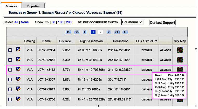Screen dimensions: 198x109
Task: Open the coordinate system Equatorial dropdown
Action: [132, 22]
